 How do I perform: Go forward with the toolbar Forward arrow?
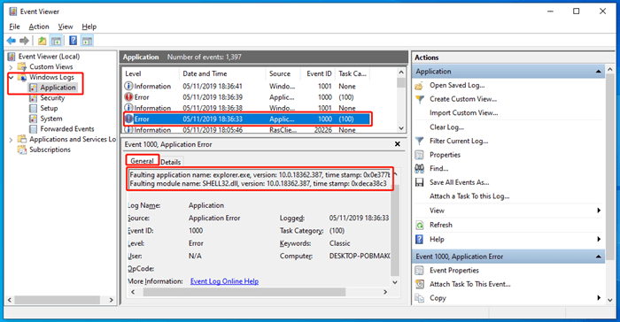tap(24, 41)
